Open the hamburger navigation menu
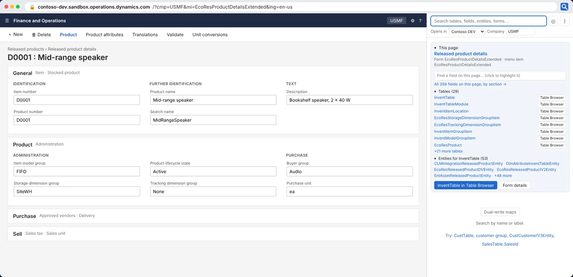573x277 pixels. (7, 21)
